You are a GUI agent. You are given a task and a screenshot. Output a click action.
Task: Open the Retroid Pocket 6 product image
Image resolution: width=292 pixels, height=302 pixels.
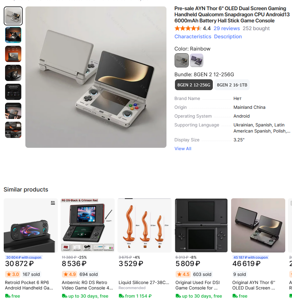pyautogui.click(x=31, y=225)
